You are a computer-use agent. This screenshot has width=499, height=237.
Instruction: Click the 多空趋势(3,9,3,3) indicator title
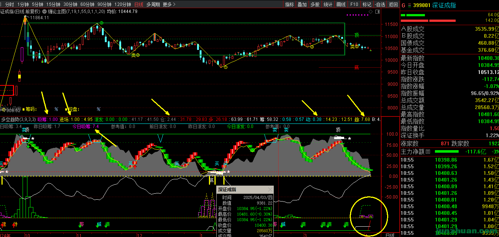point(18,119)
